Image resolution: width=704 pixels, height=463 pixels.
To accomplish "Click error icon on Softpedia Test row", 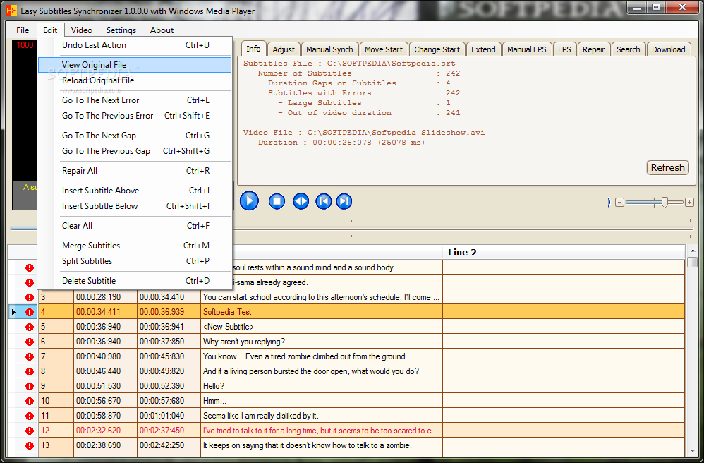I will point(30,312).
